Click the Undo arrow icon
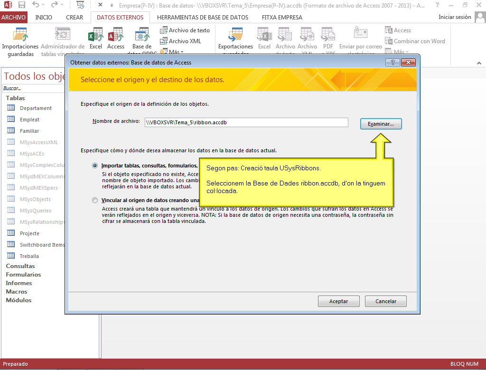This screenshot has width=486, height=370. point(35,5)
